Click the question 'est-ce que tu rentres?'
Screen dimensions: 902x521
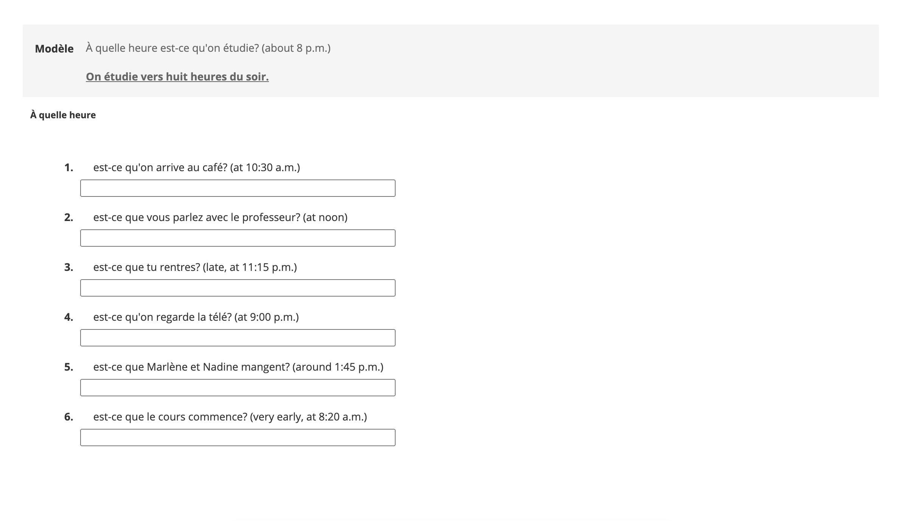tap(147, 267)
